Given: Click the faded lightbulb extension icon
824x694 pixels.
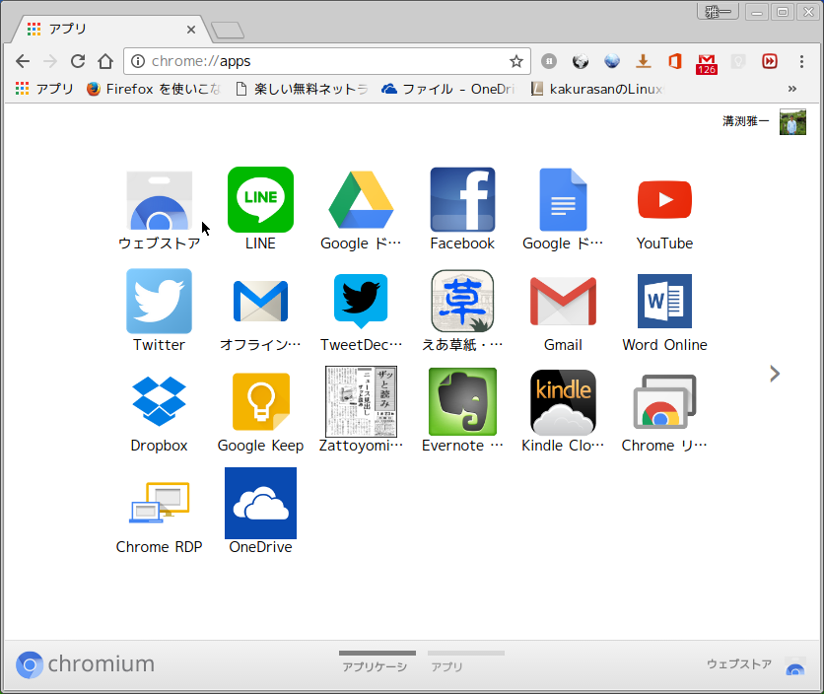Looking at the screenshot, I should click(738, 61).
